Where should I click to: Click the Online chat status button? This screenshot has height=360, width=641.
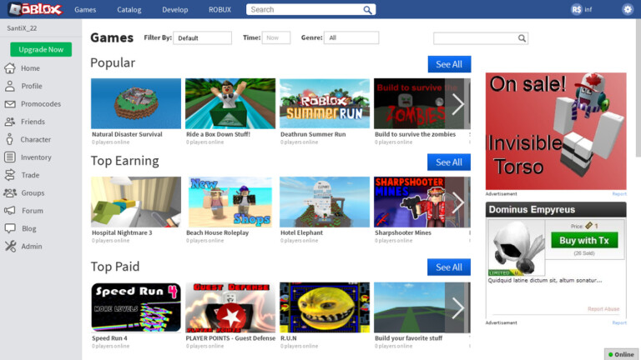621,354
